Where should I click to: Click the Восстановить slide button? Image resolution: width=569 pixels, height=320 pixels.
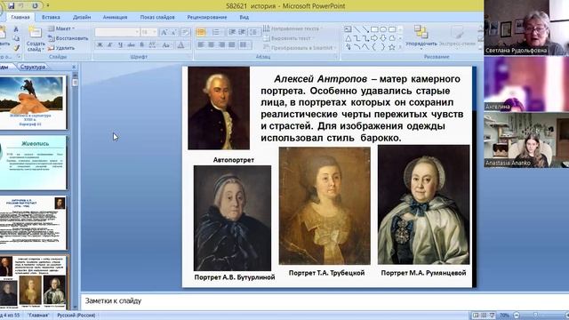(x=68, y=38)
